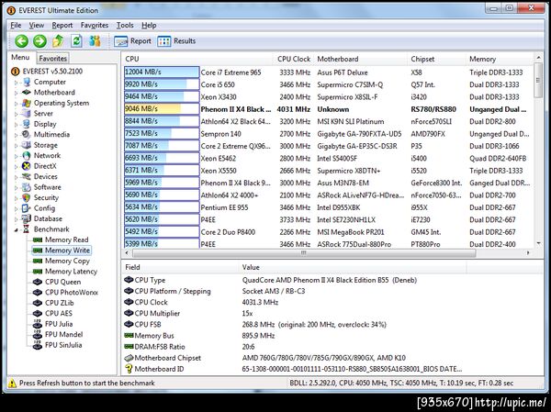Click the Field column header

tap(180, 267)
